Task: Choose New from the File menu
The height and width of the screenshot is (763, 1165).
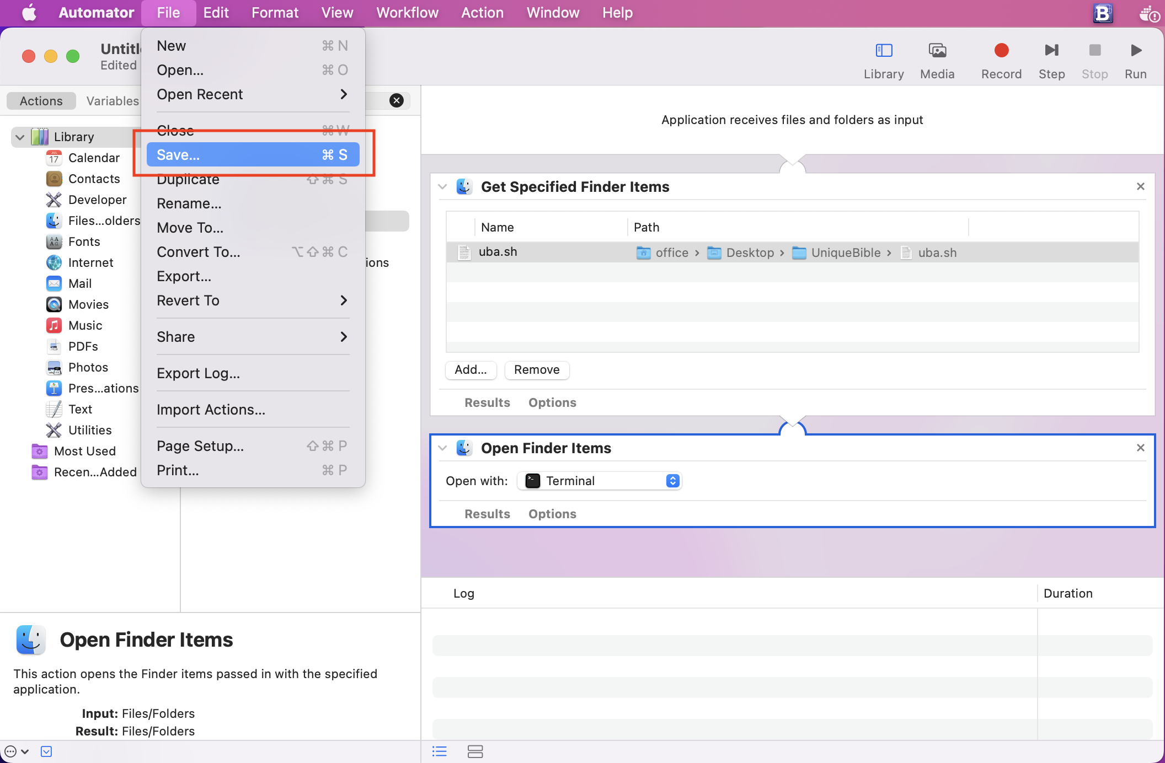Action: 253,46
